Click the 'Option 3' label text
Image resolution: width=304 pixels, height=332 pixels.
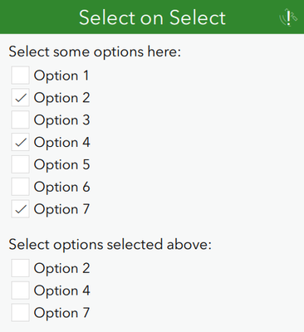point(61,120)
